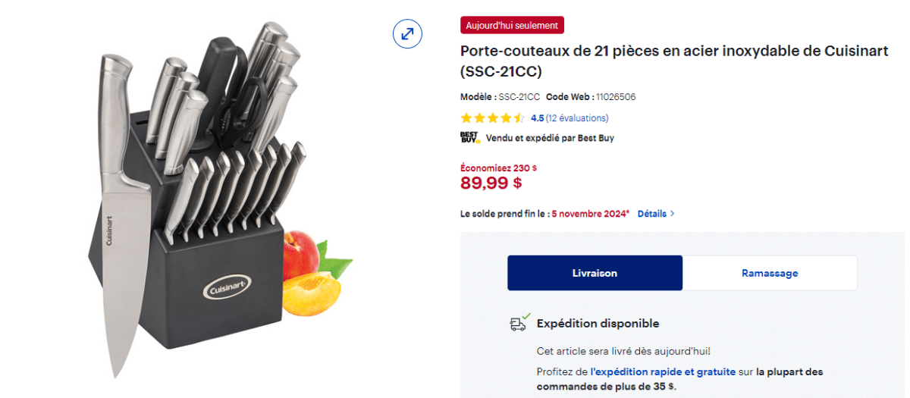Click the 4.5 rating score
The height and width of the screenshot is (398, 910).
tap(537, 118)
